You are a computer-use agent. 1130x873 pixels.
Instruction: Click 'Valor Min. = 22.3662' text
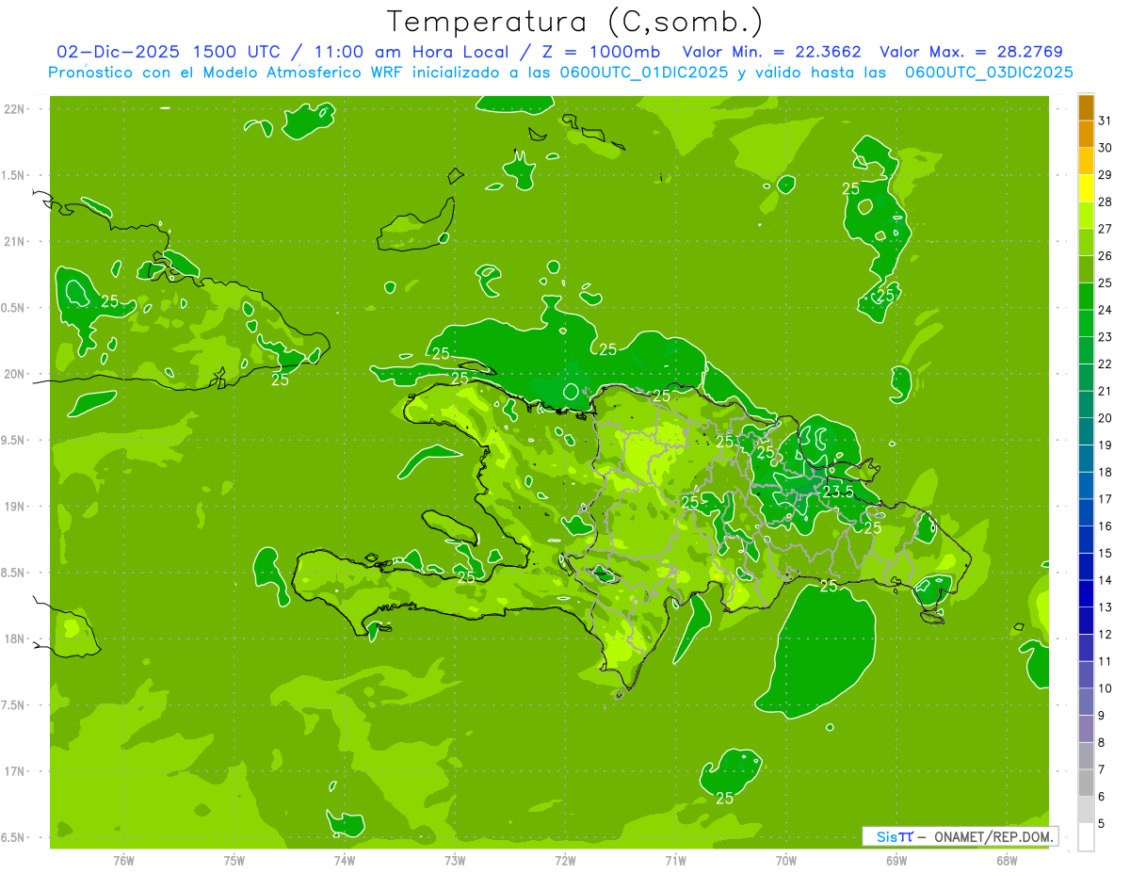[x=773, y=52]
